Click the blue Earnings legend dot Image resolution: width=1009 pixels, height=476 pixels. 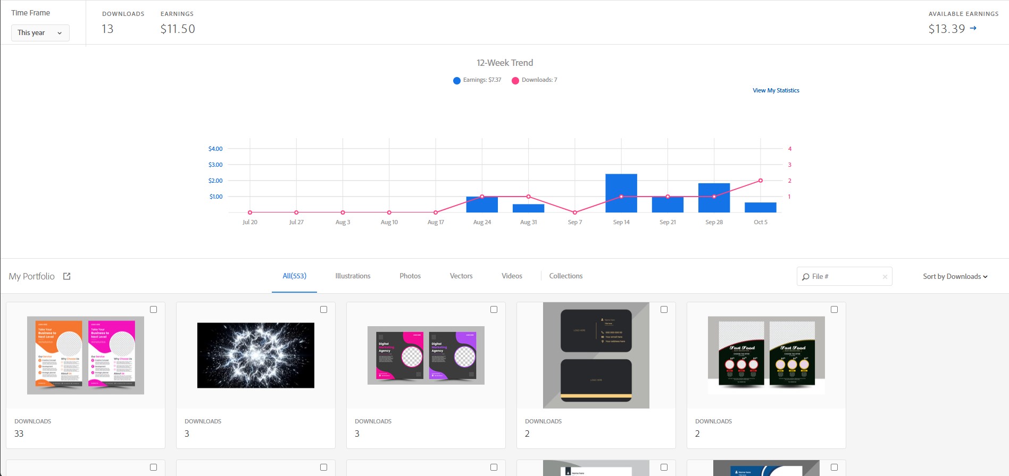457,81
